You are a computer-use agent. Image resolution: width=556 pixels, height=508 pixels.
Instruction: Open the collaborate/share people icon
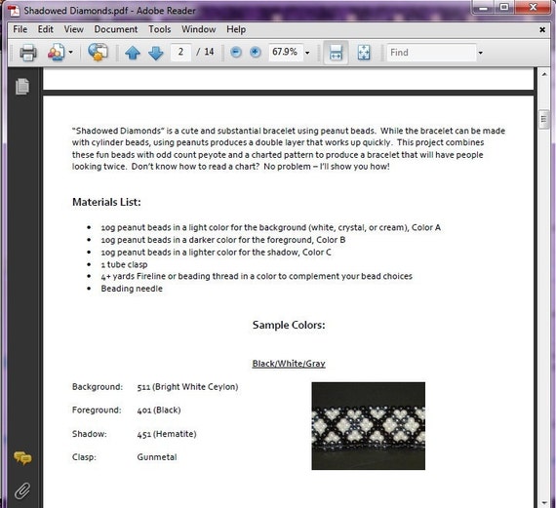[x=56, y=53]
